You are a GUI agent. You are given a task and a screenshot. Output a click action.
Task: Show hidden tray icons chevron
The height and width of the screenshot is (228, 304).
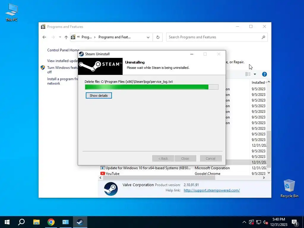click(x=244, y=222)
